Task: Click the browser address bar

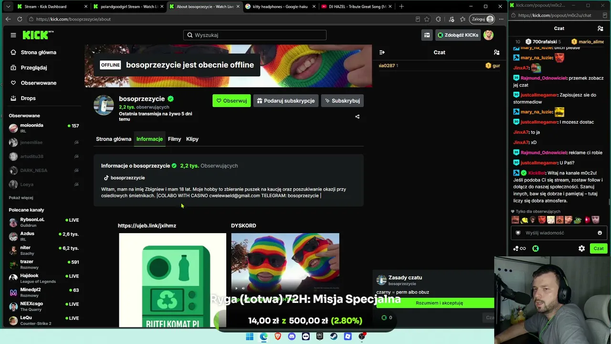Action: point(220,19)
